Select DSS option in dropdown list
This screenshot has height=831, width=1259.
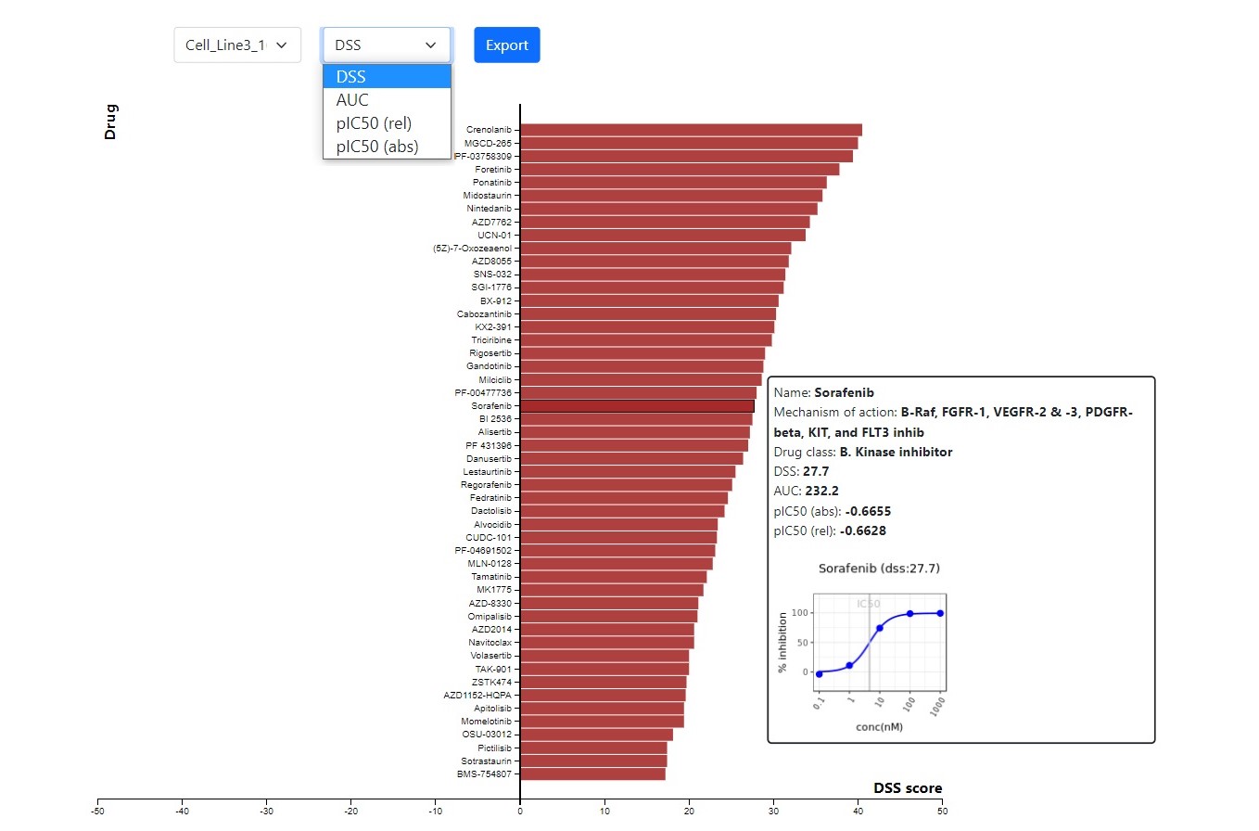coord(387,77)
